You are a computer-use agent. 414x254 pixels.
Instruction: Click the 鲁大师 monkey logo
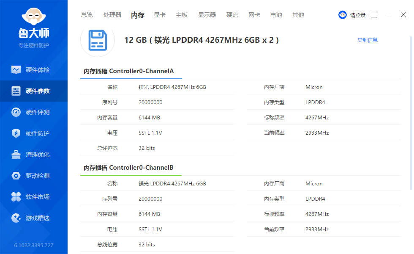pyautogui.click(x=34, y=17)
